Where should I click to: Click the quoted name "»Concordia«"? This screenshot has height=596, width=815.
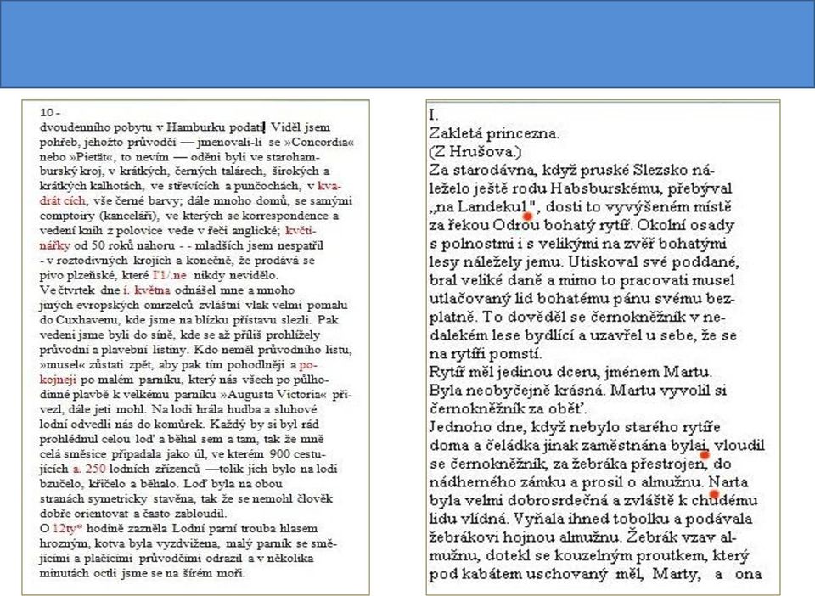(x=319, y=142)
